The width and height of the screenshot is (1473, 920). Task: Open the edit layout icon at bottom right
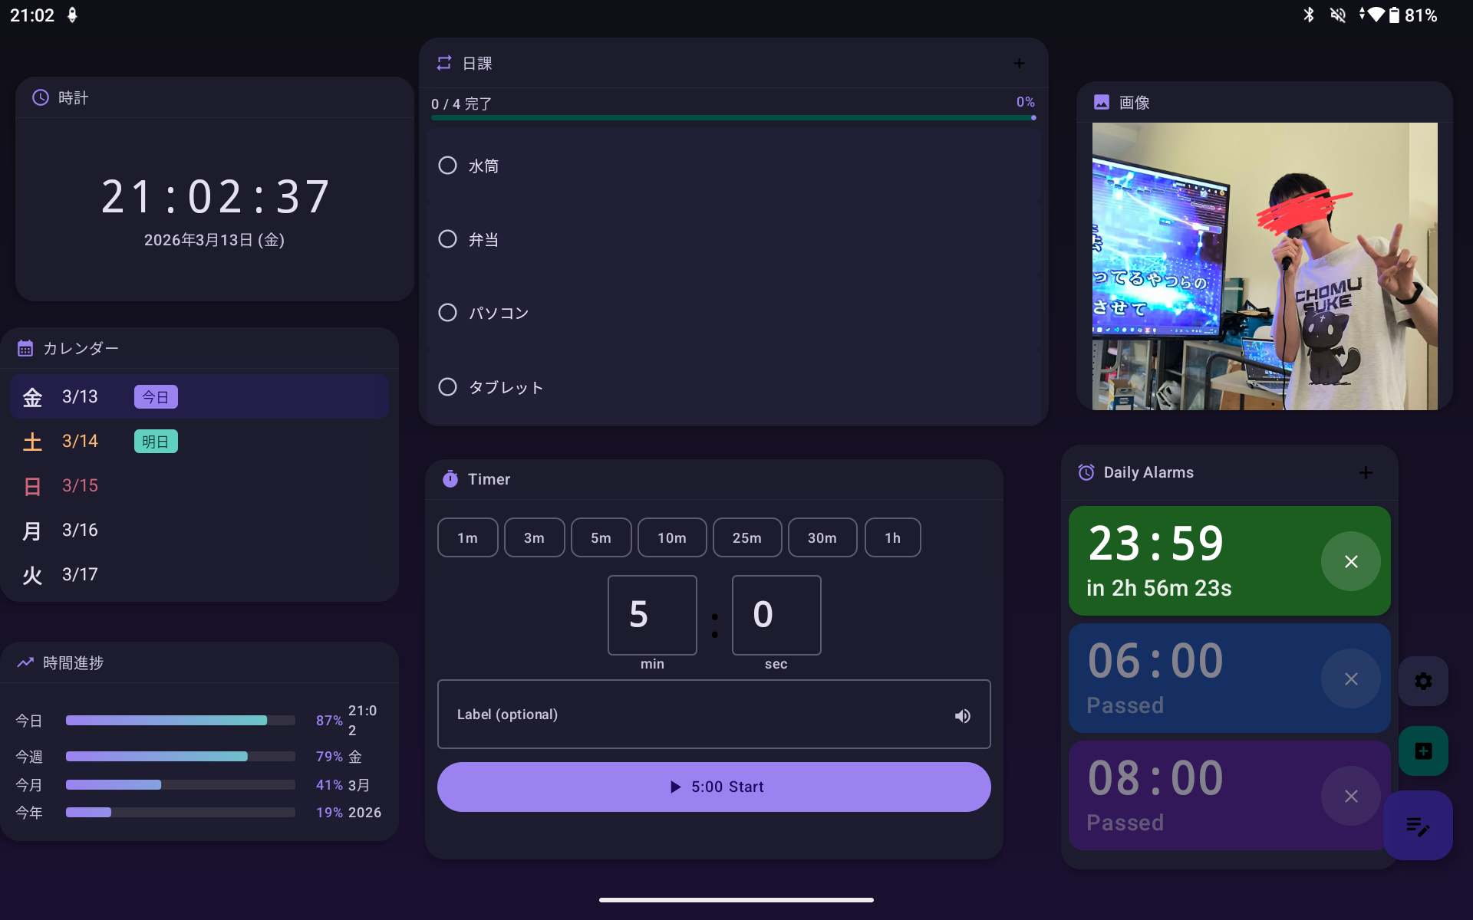point(1418,826)
